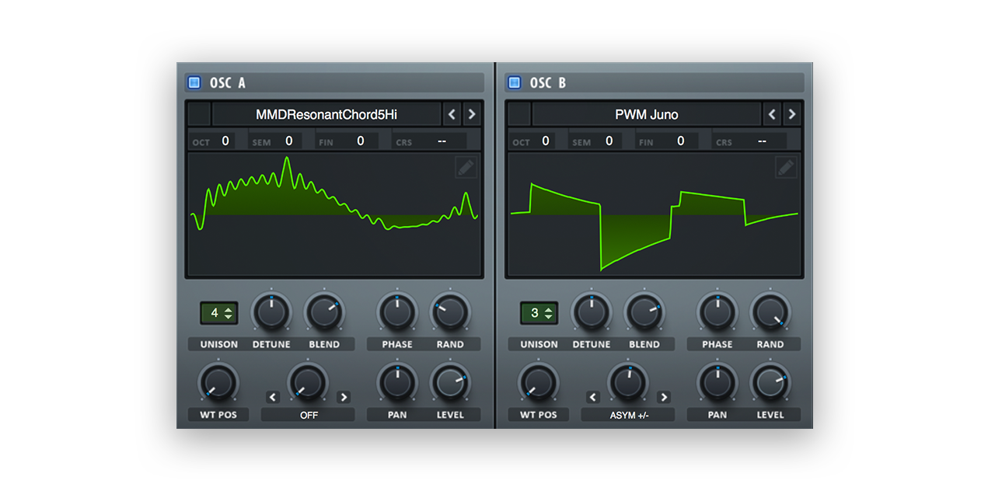
Task: Click the SEM value in OSC A
Action: pos(289,141)
